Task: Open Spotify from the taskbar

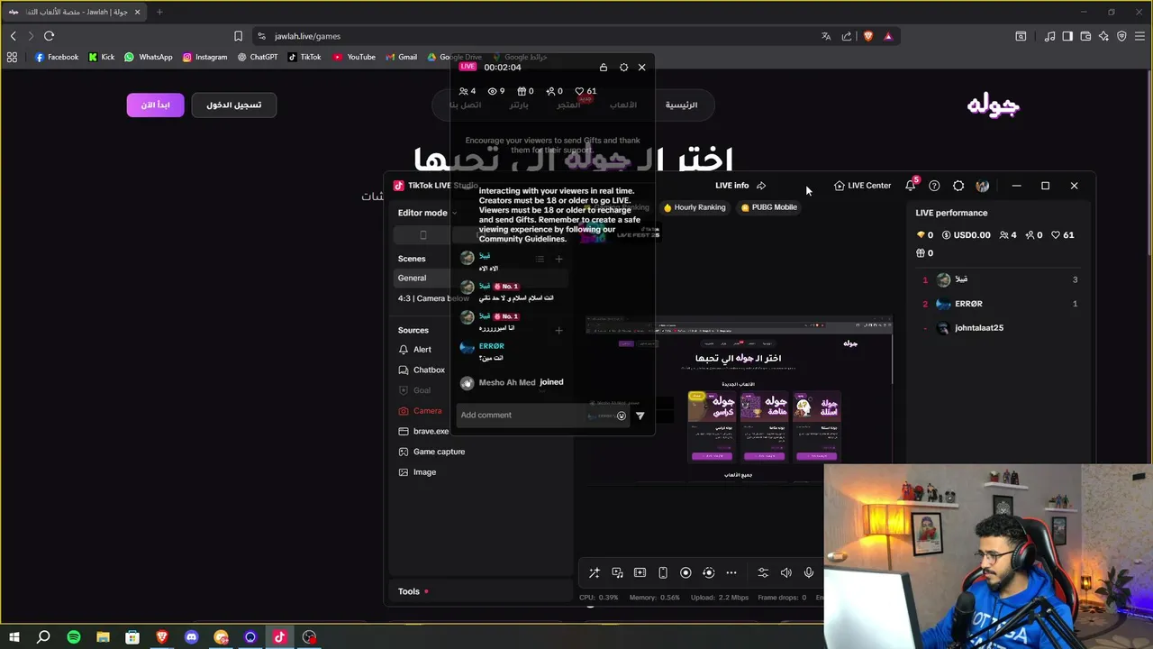Action: coord(74,637)
